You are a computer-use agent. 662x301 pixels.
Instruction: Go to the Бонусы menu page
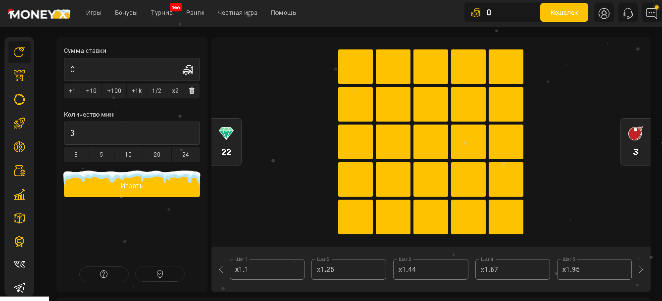click(126, 13)
